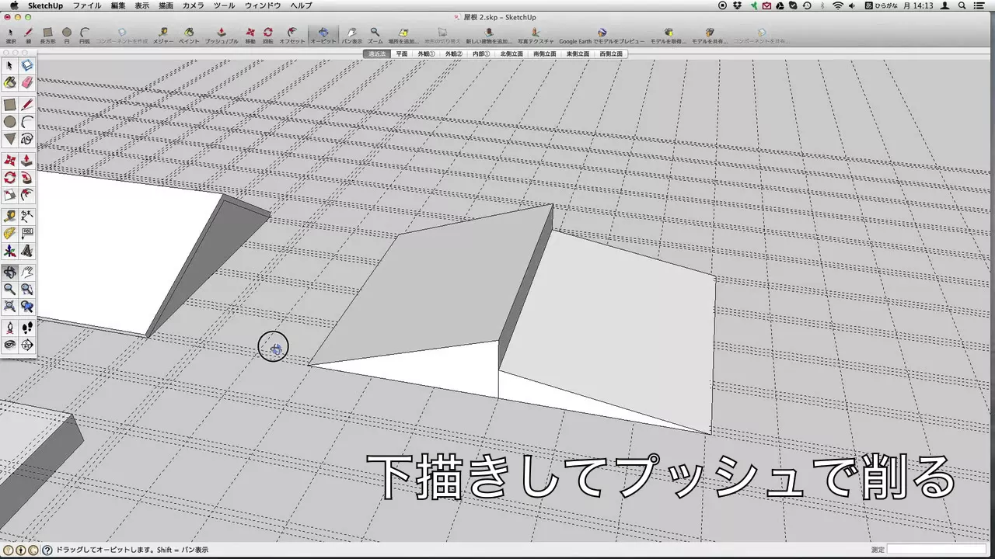Open the 南側立面 scene tab

coord(545,54)
